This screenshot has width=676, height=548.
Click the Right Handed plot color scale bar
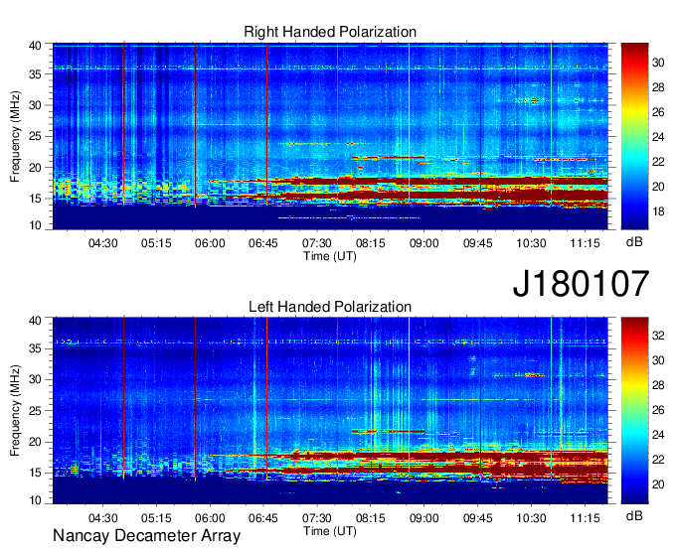[634, 136]
